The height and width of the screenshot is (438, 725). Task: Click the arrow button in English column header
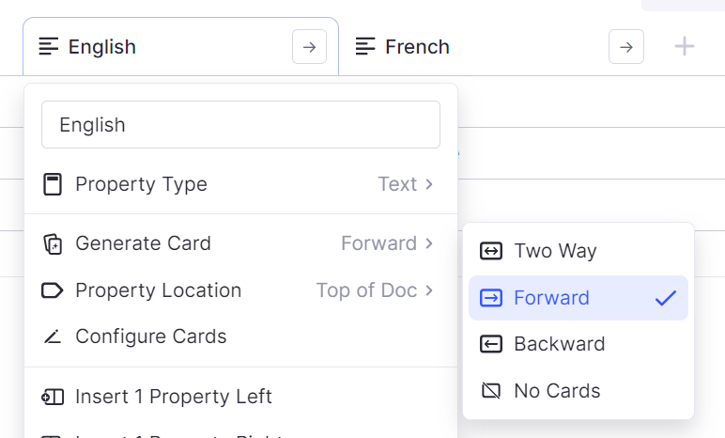click(309, 47)
